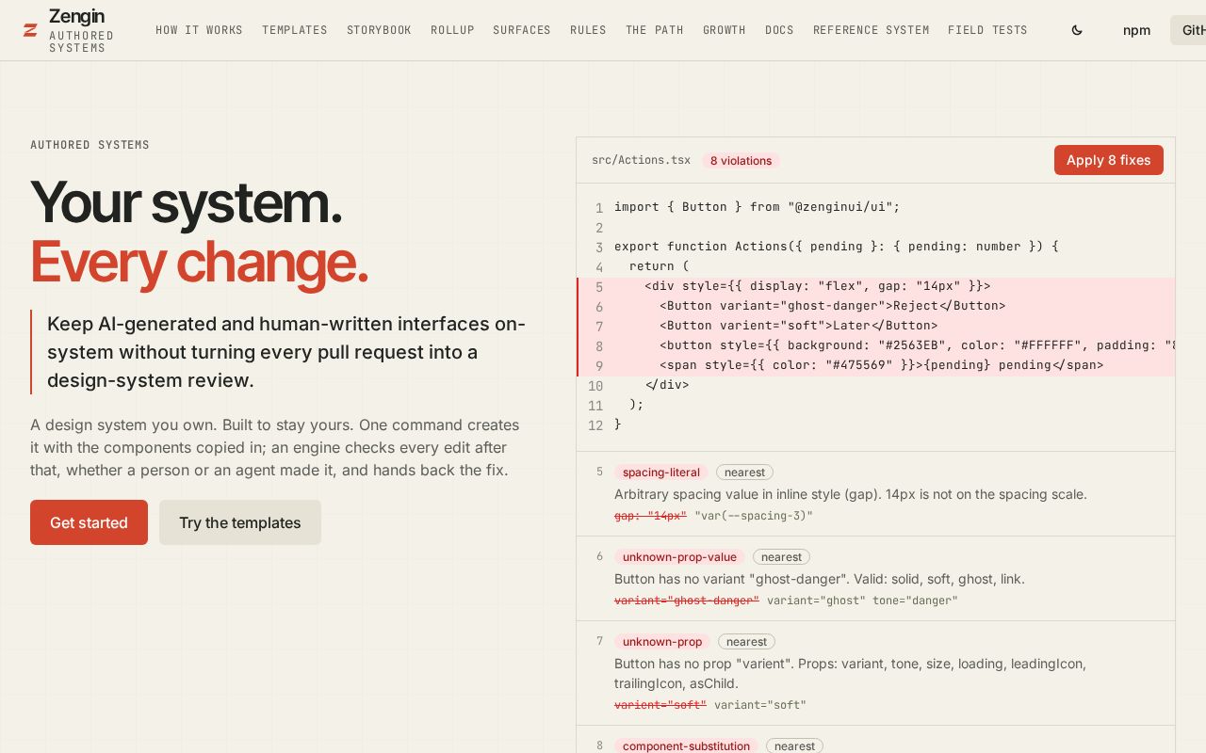Navigate to the Rules page
1206x753 pixels.
click(588, 30)
